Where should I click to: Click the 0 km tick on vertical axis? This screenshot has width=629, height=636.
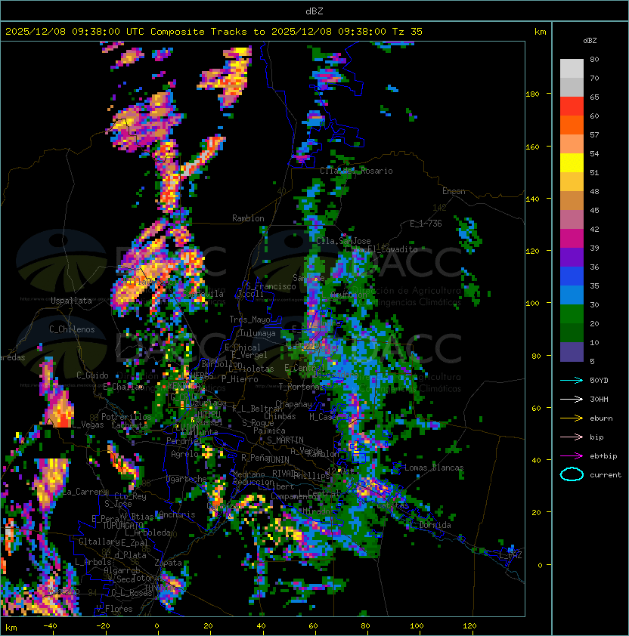[540, 566]
